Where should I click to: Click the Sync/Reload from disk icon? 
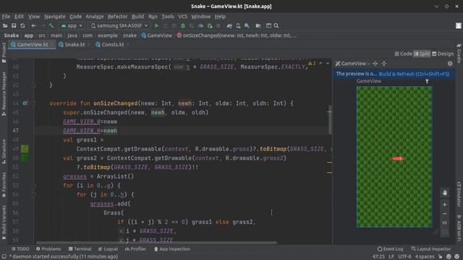pyautogui.click(x=22, y=26)
